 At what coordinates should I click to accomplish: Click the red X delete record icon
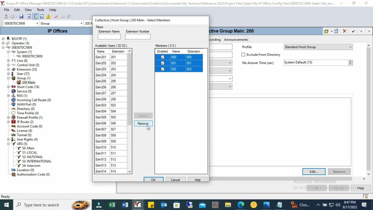pyautogui.click(x=344, y=31)
